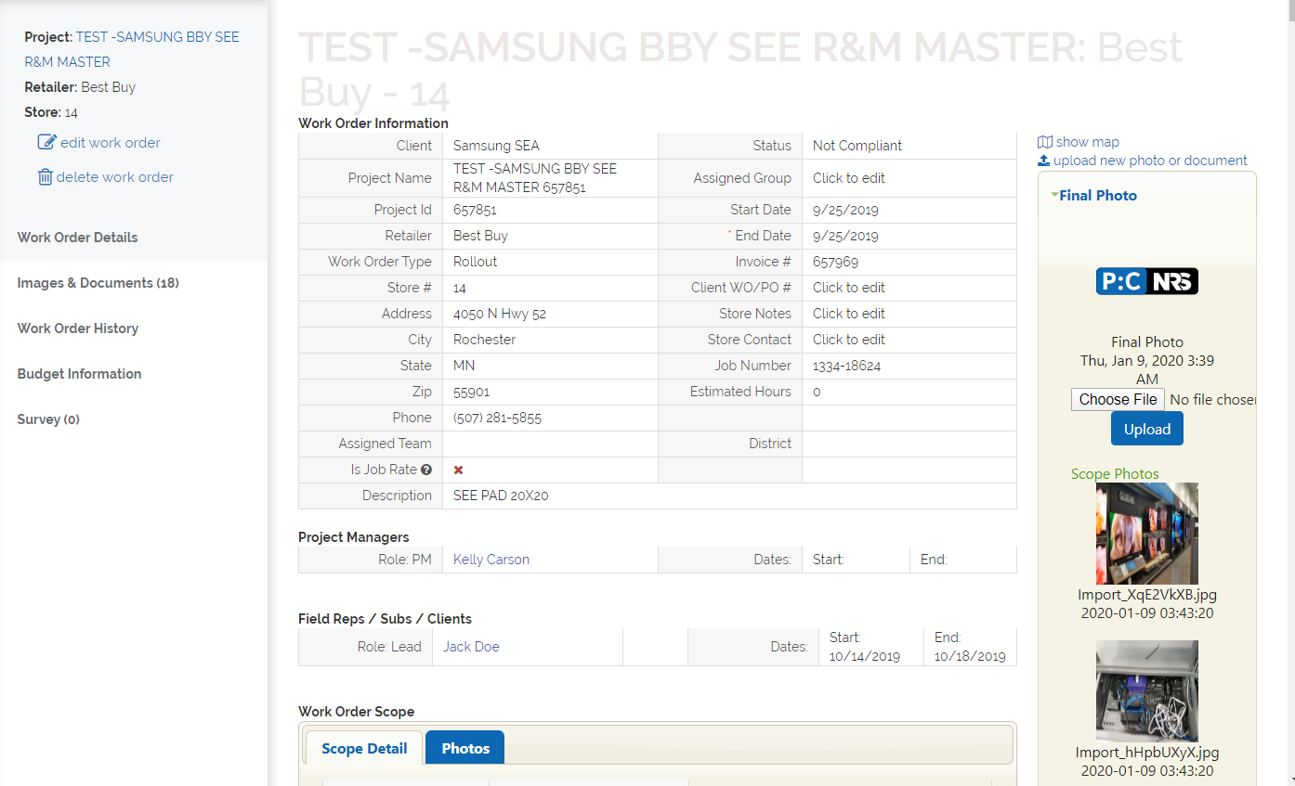
Task: Edit Client WO/PO # 'Click to edit' field
Action: click(x=849, y=288)
